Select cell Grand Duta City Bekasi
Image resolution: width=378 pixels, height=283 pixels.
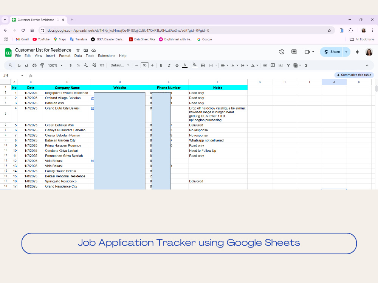click(67, 114)
